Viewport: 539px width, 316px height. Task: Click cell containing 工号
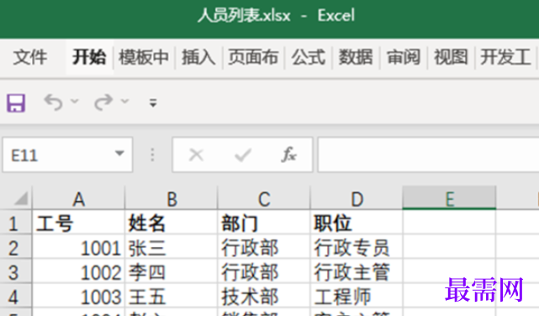(78, 223)
